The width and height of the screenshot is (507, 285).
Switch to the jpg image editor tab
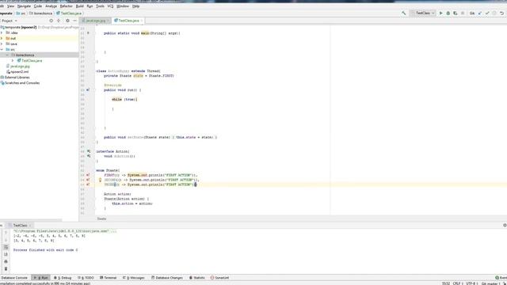(96, 21)
